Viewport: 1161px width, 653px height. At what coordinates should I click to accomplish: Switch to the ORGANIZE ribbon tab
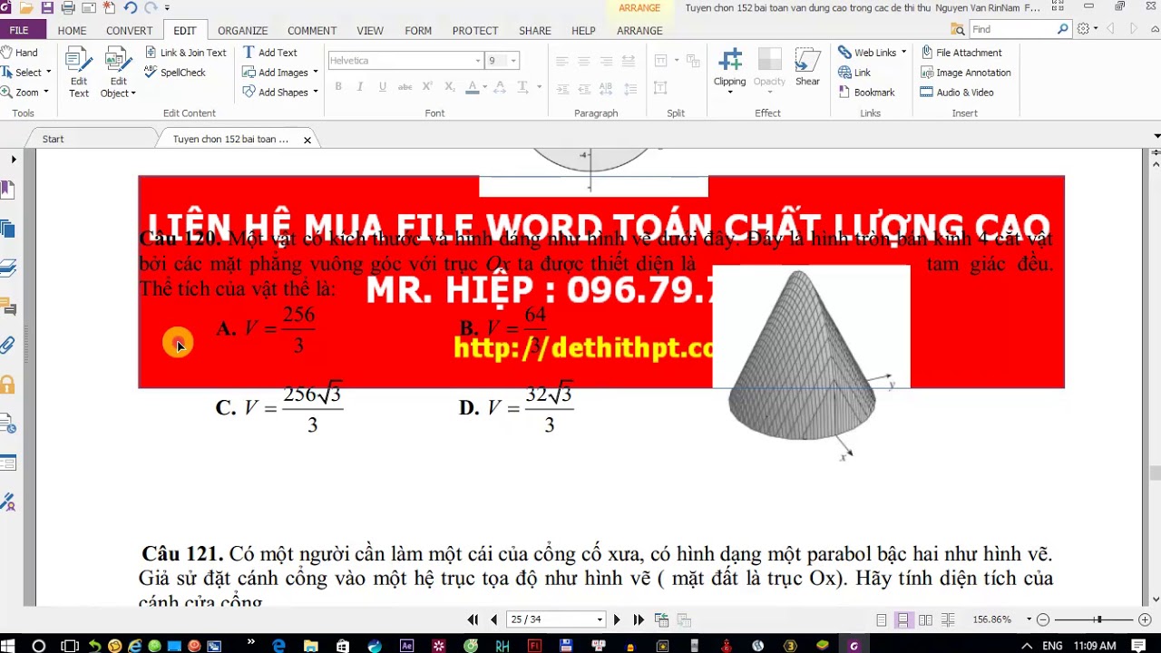coord(243,30)
